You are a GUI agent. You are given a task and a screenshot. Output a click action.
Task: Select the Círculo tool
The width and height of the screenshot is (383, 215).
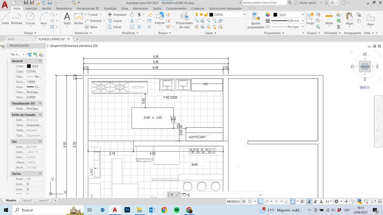coord(30,18)
